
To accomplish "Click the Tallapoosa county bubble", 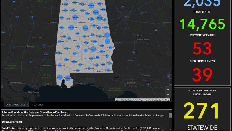I will coord(100,36).
